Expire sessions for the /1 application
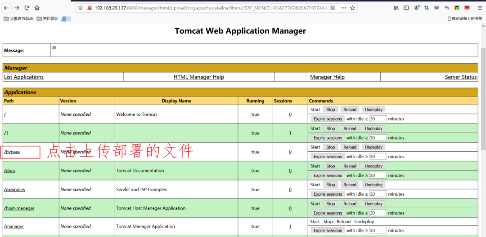The width and height of the screenshot is (486, 237). tap(328, 138)
